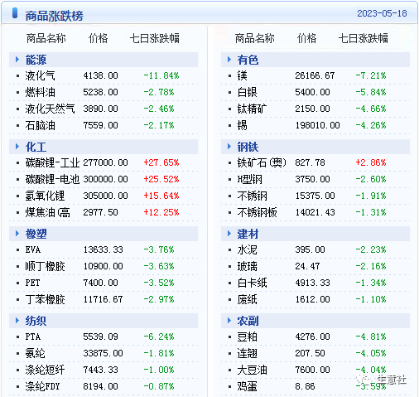Click the 价格 header in right table
Screen dimensions: 419x397
(306, 38)
